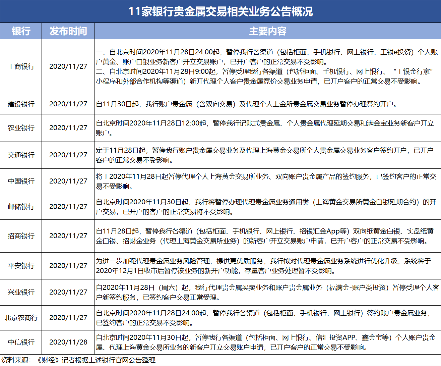Select the 北京农商行 bank name cell
Viewport: 441px width, 366px height.
(21, 318)
